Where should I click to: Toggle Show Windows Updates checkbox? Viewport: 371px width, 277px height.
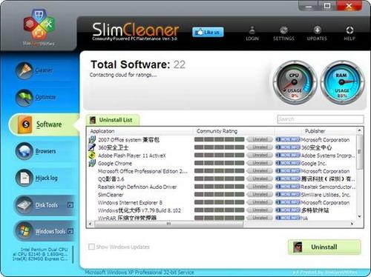(91, 247)
